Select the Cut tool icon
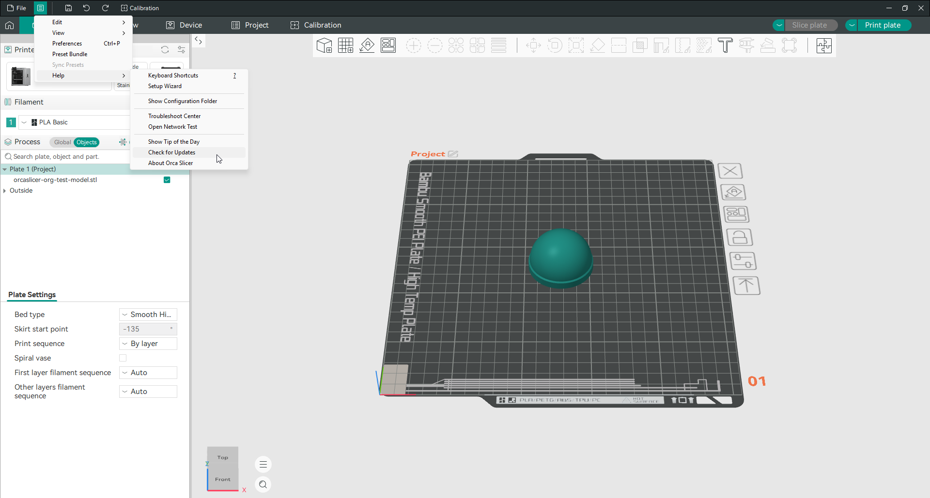The image size is (930, 498). pos(619,45)
